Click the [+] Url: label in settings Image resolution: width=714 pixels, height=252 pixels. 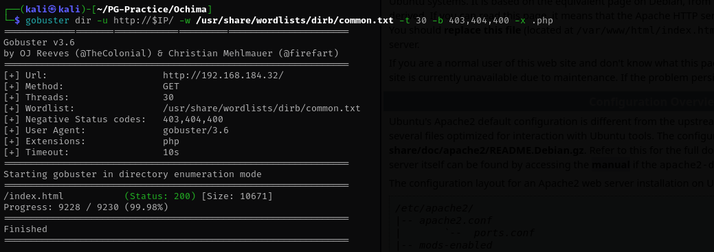[25, 76]
